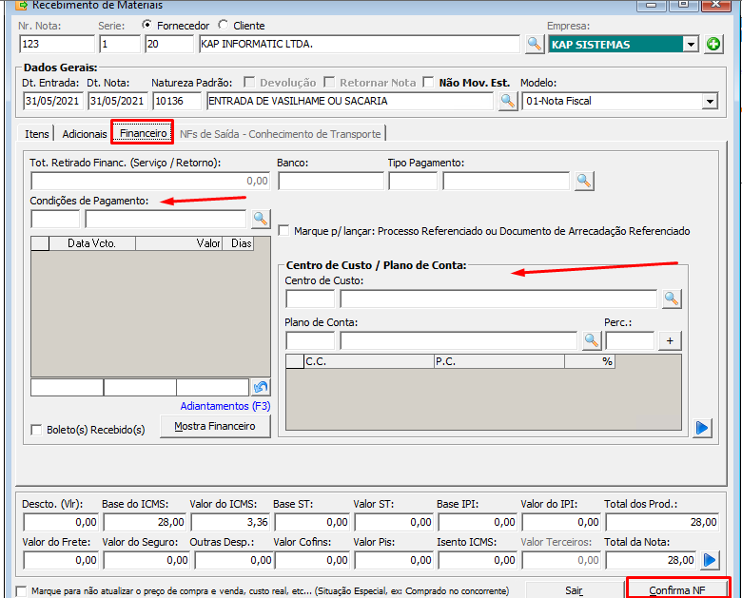Viewport: 742px width, 598px height.
Task: Click Plano de Conta search icon
Action: (592, 340)
